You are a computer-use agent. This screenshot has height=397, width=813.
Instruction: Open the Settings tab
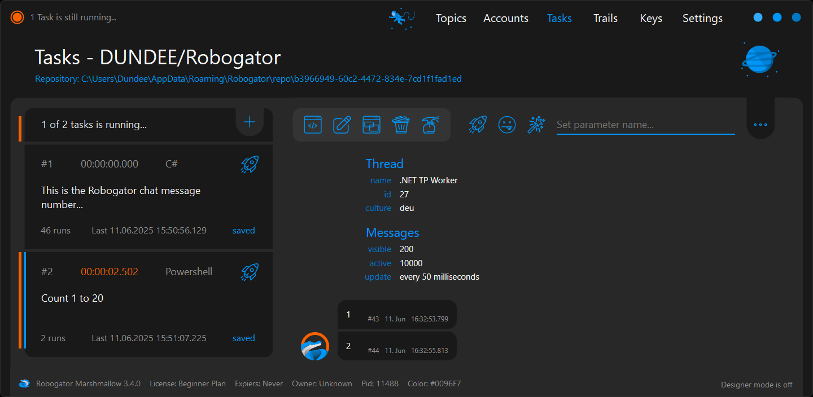point(702,18)
